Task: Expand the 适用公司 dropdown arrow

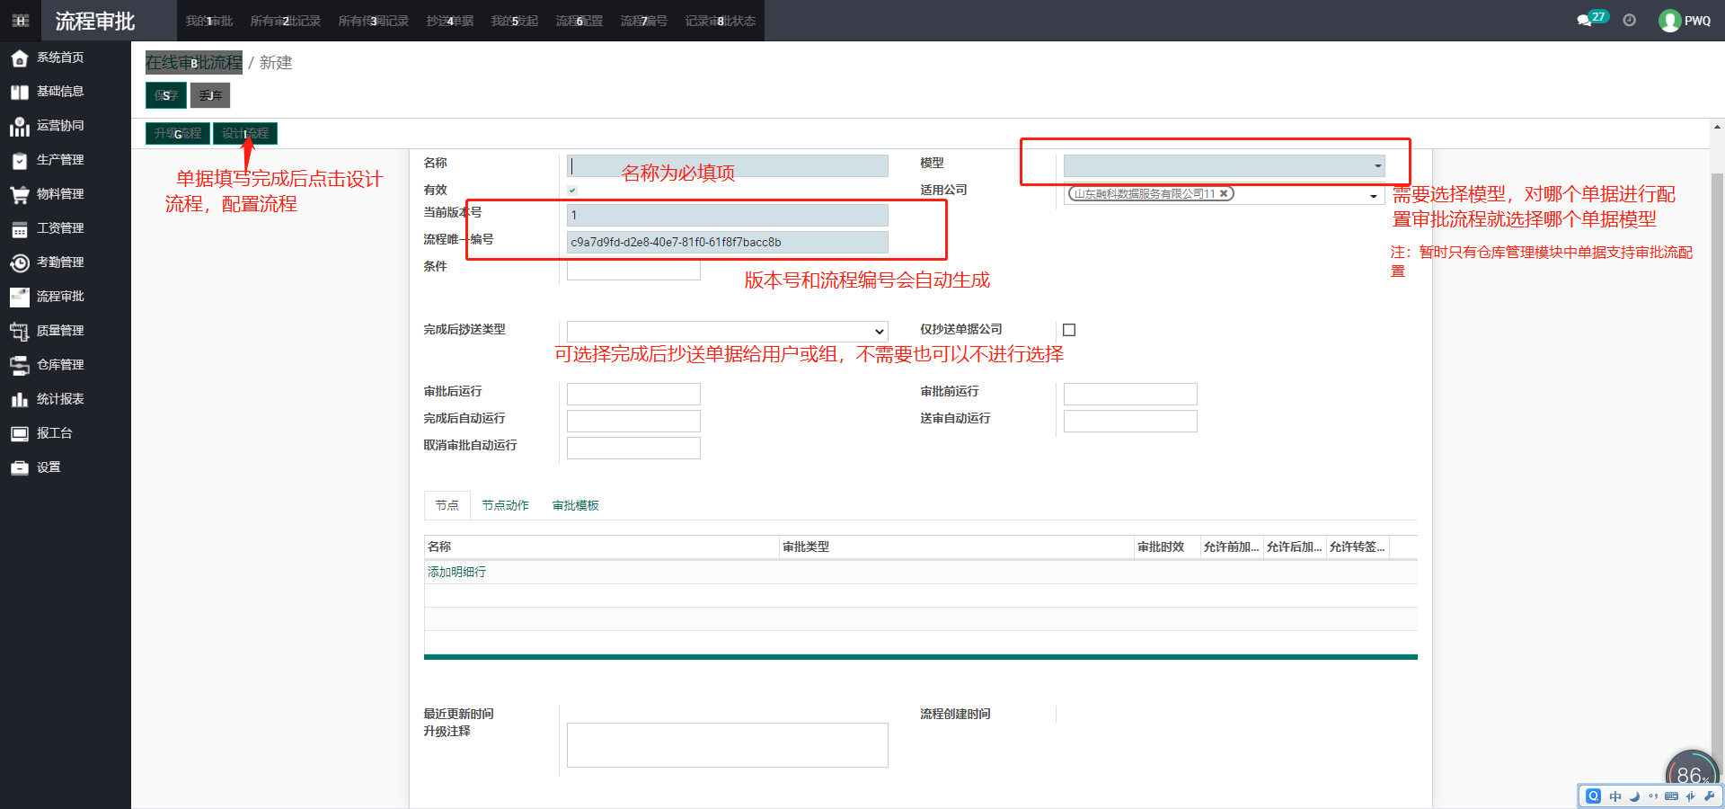Action: pyautogui.click(x=1373, y=195)
